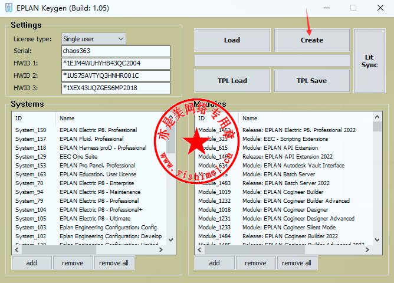Click the EPLAN Keygen title bar icon

point(8,8)
